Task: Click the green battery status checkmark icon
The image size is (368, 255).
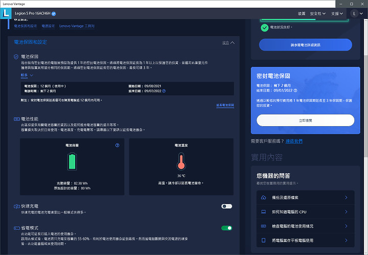Action: click(265, 28)
